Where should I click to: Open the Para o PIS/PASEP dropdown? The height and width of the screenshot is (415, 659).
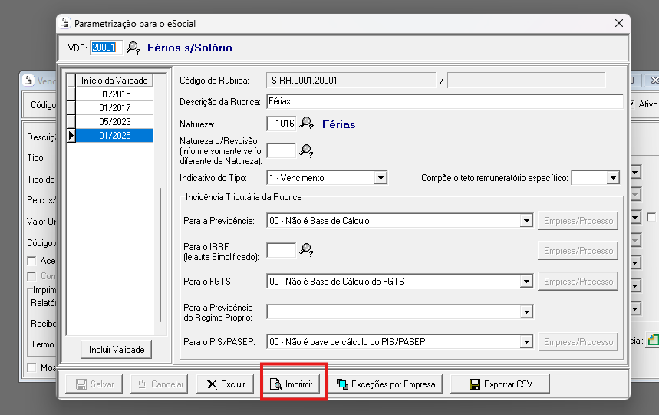click(526, 341)
